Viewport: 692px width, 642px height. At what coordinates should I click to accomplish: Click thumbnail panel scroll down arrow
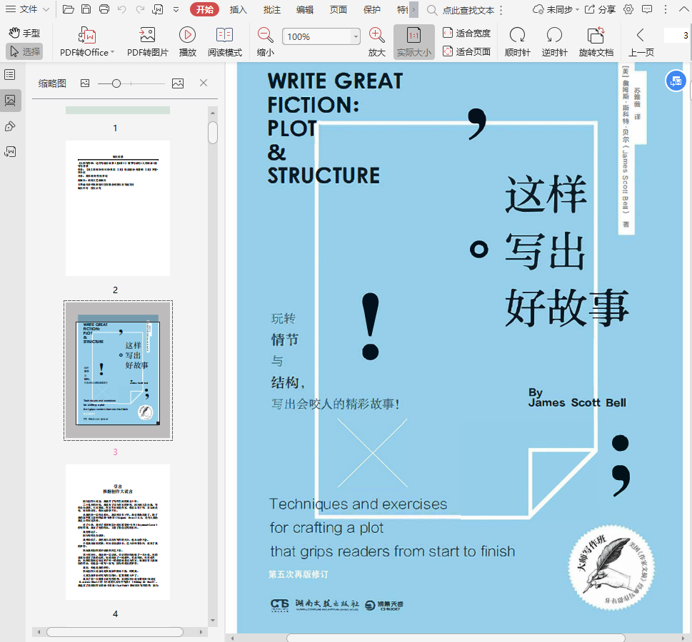coord(213,620)
